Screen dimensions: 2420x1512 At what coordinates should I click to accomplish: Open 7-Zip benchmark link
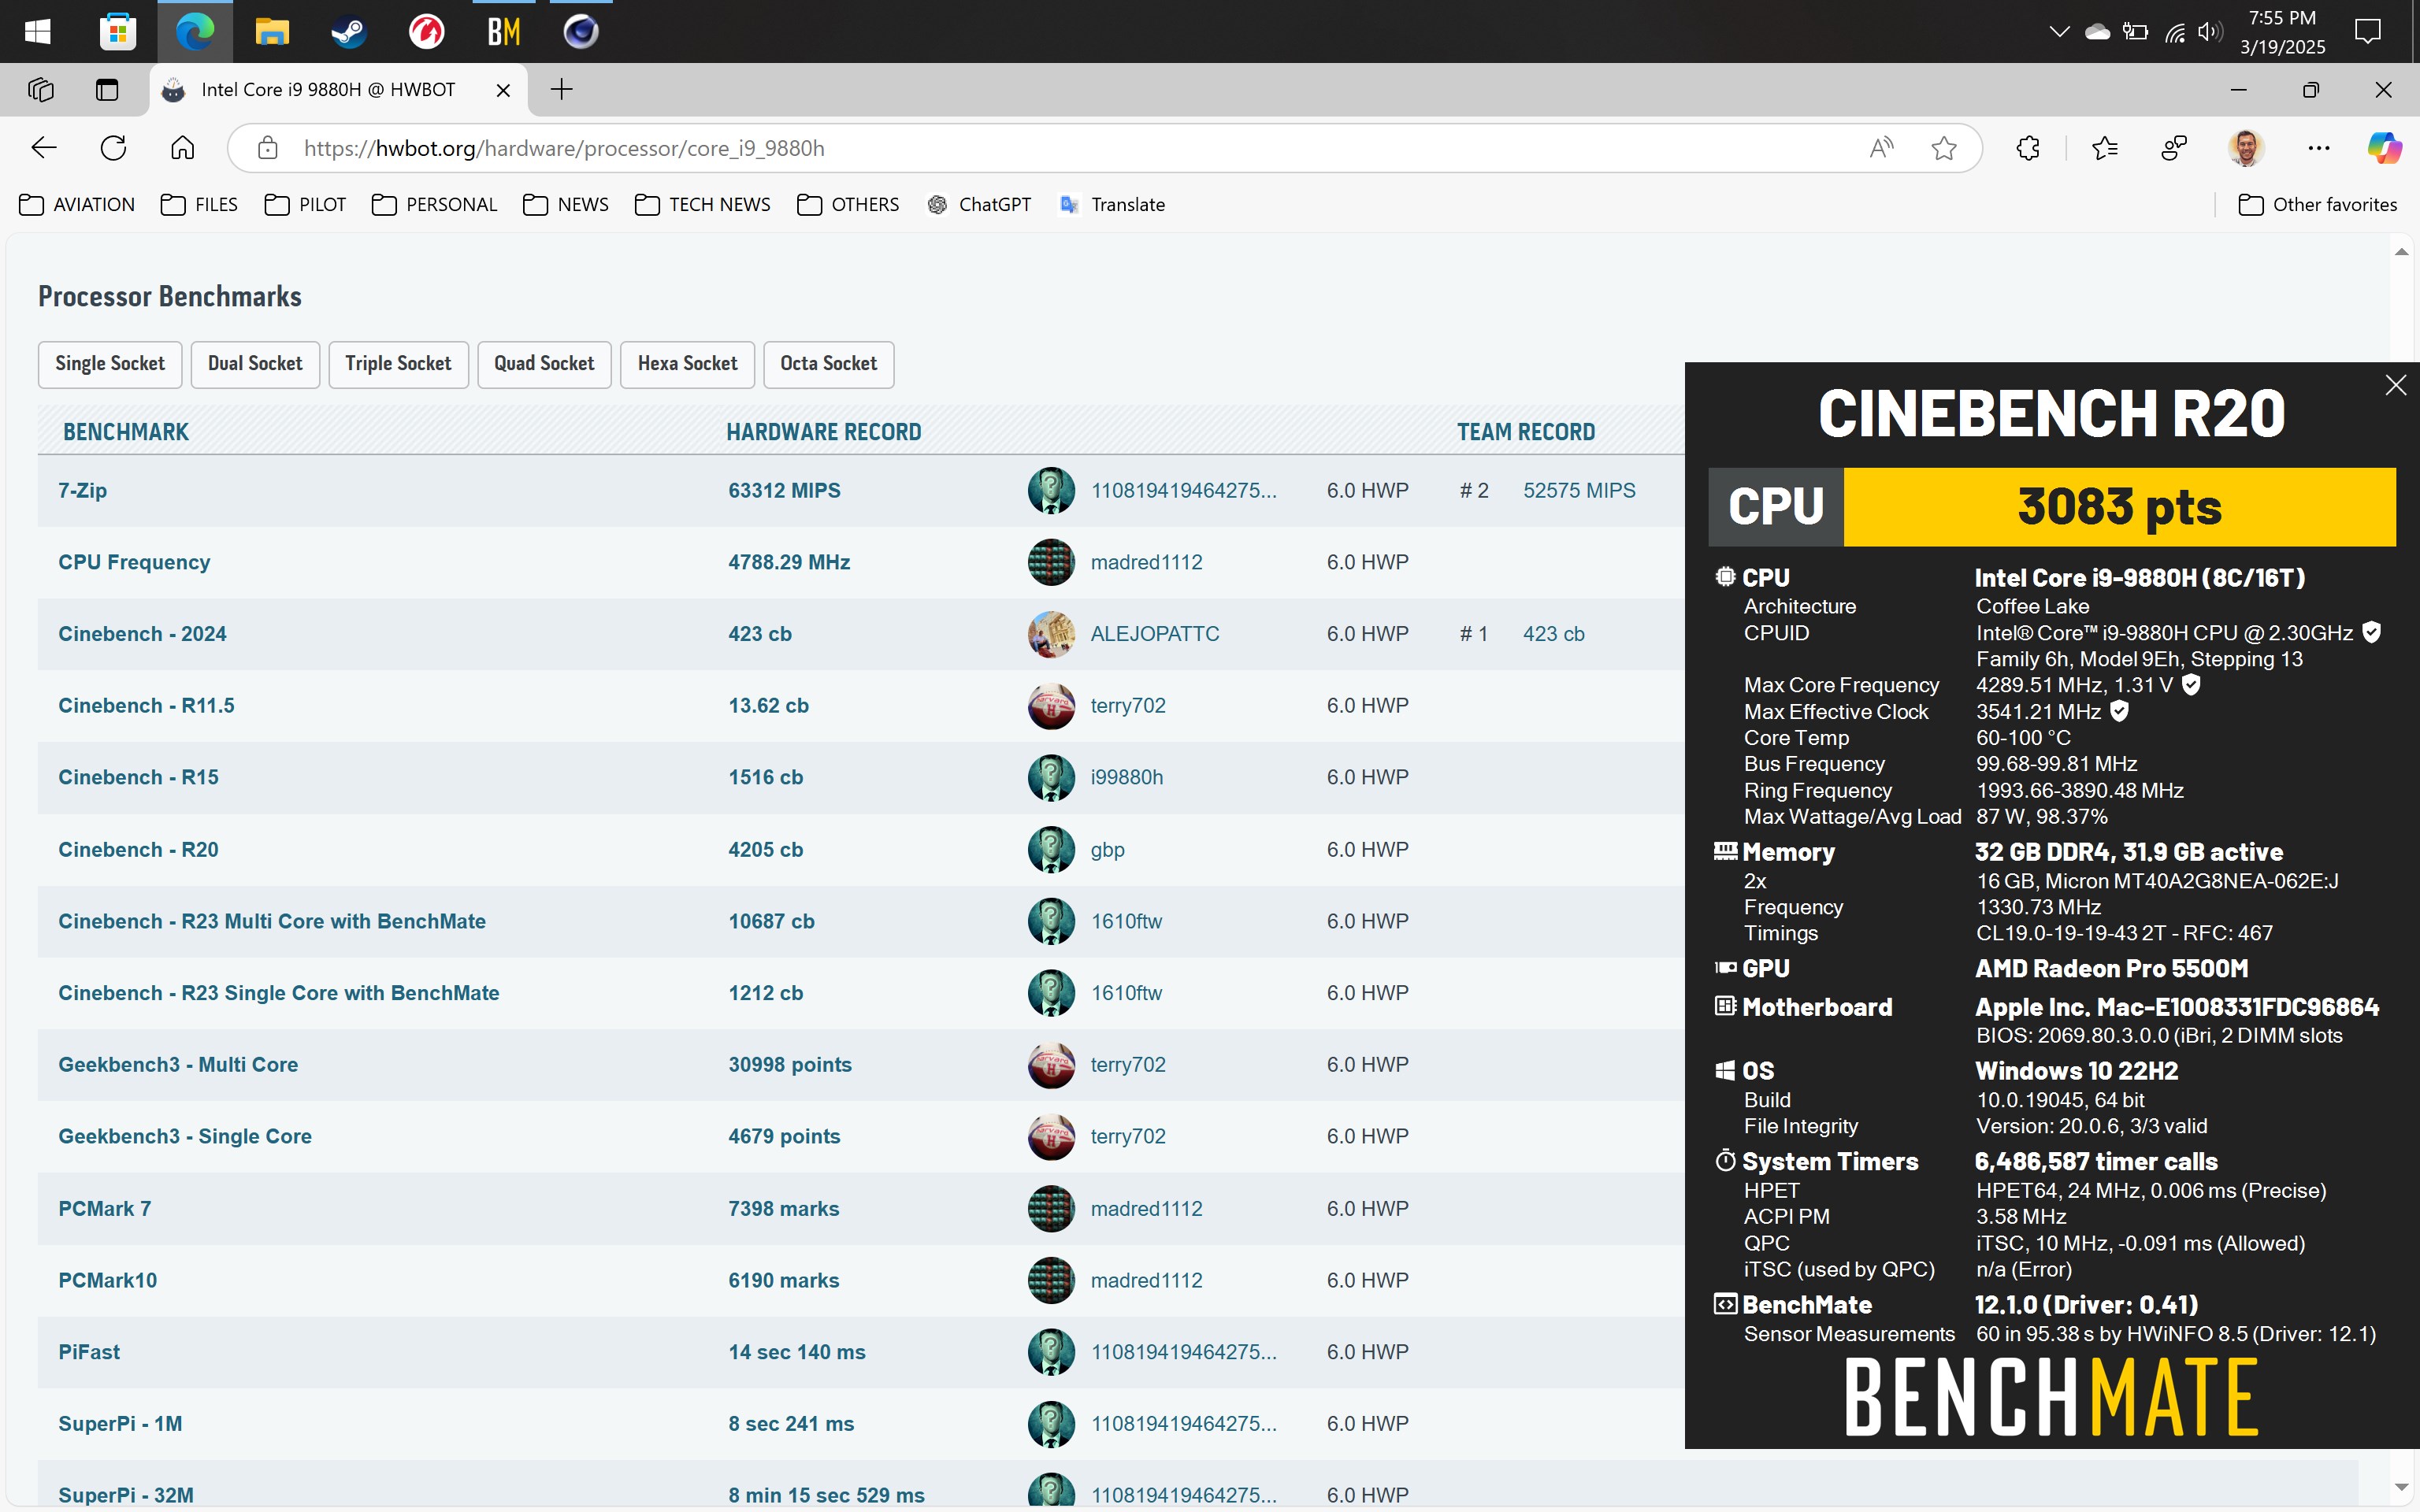point(82,491)
